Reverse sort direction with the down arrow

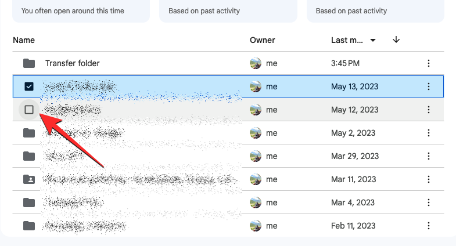[x=396, y=40]
